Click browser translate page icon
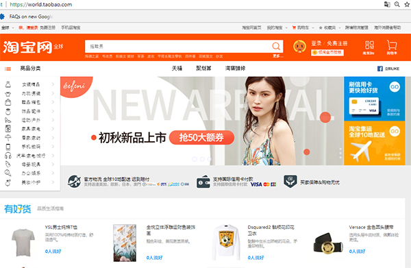Image resolution: width=411 pixels, height=268 pixels. coord(387,4)
